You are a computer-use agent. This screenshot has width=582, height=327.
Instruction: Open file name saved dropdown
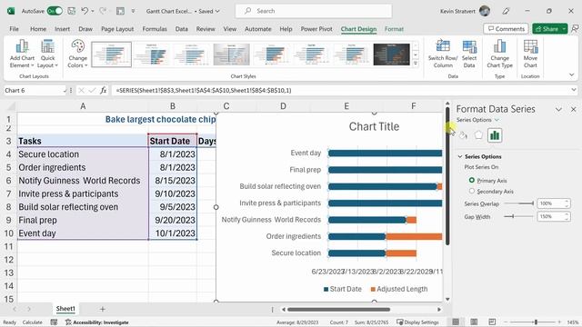217,11
